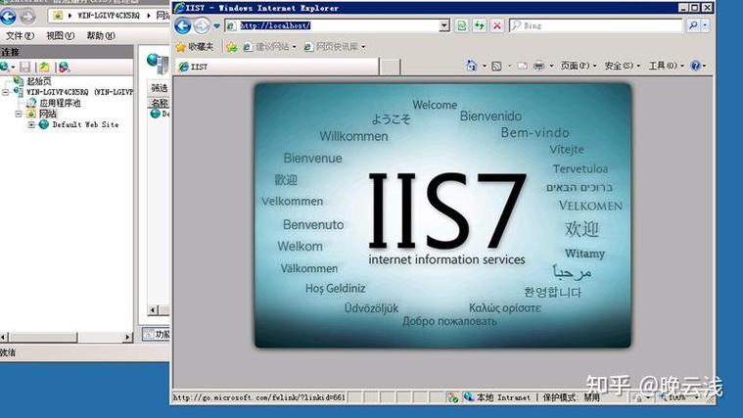
Task: Click the 名称 column header
Action: tap(160, 103)
